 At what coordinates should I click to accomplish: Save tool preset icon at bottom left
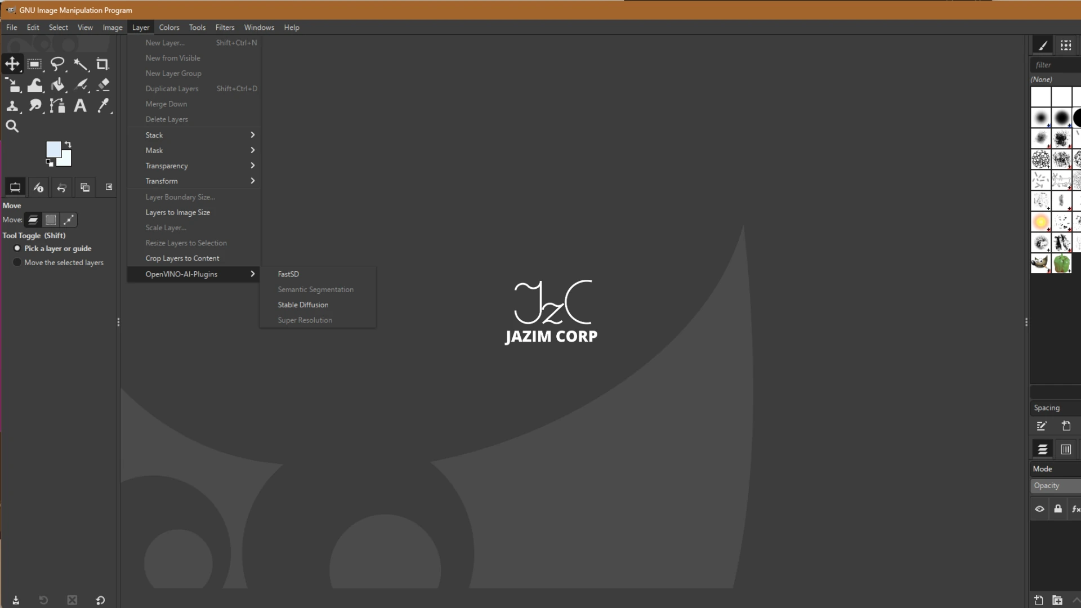click(x=16, y=600)
